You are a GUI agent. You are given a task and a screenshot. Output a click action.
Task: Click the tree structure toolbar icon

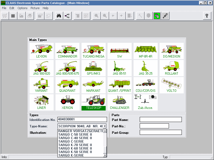pyautogui.click(x=67, y=16)
